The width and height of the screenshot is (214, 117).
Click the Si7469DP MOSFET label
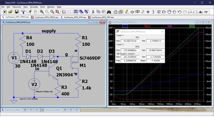pos(90,58)
